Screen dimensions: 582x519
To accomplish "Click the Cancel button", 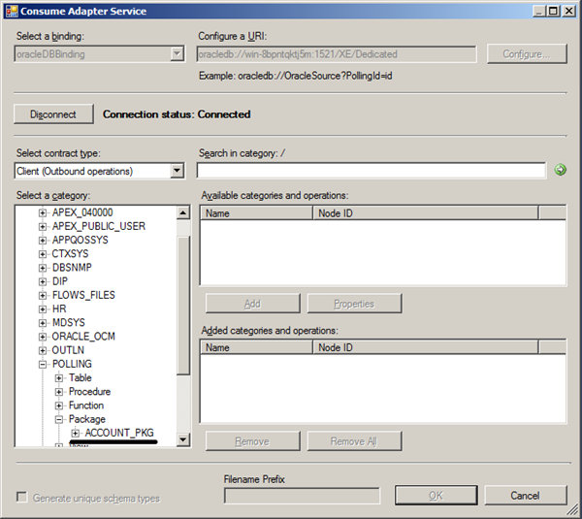I will coord(525,496).
